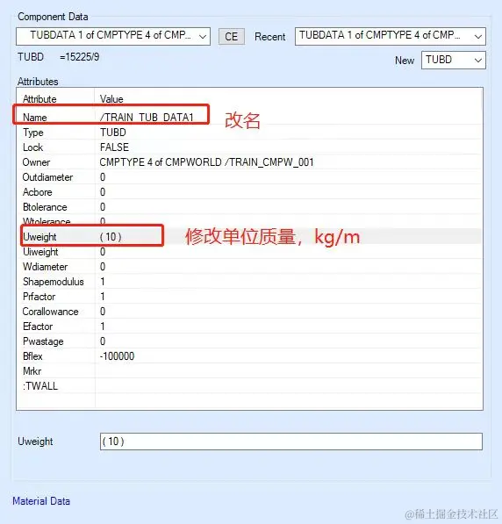The width and height of the screenshot is (502, 524).
Task: Select the Owner attribute row
Action: click(249, 162)
